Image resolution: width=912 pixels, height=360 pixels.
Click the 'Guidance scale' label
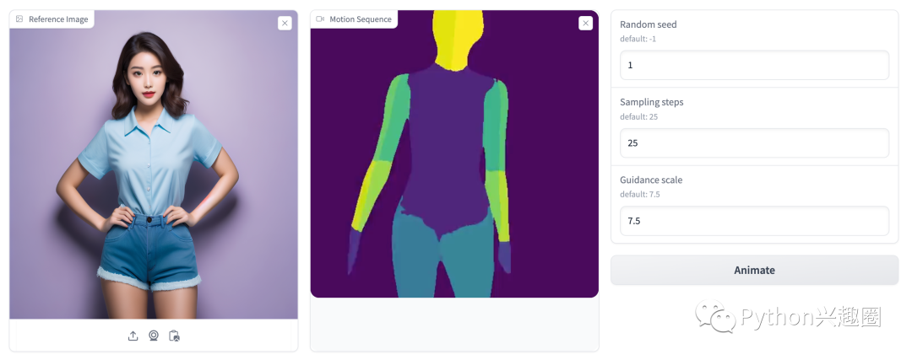click(x=651, y=180)
